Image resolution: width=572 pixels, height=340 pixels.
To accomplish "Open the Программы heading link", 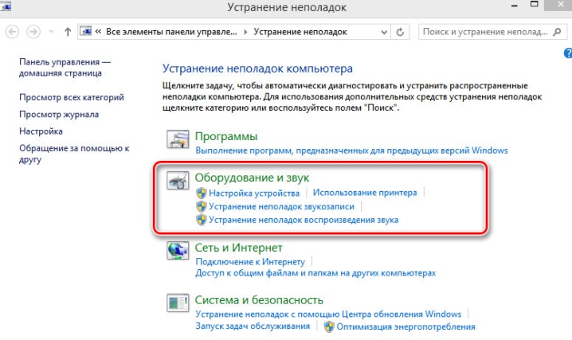I will click(226, 136).
